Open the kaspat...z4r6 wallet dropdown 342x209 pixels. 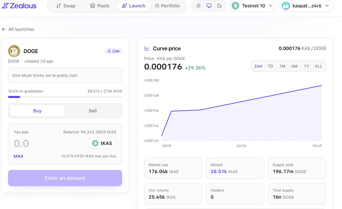(306, 6)
